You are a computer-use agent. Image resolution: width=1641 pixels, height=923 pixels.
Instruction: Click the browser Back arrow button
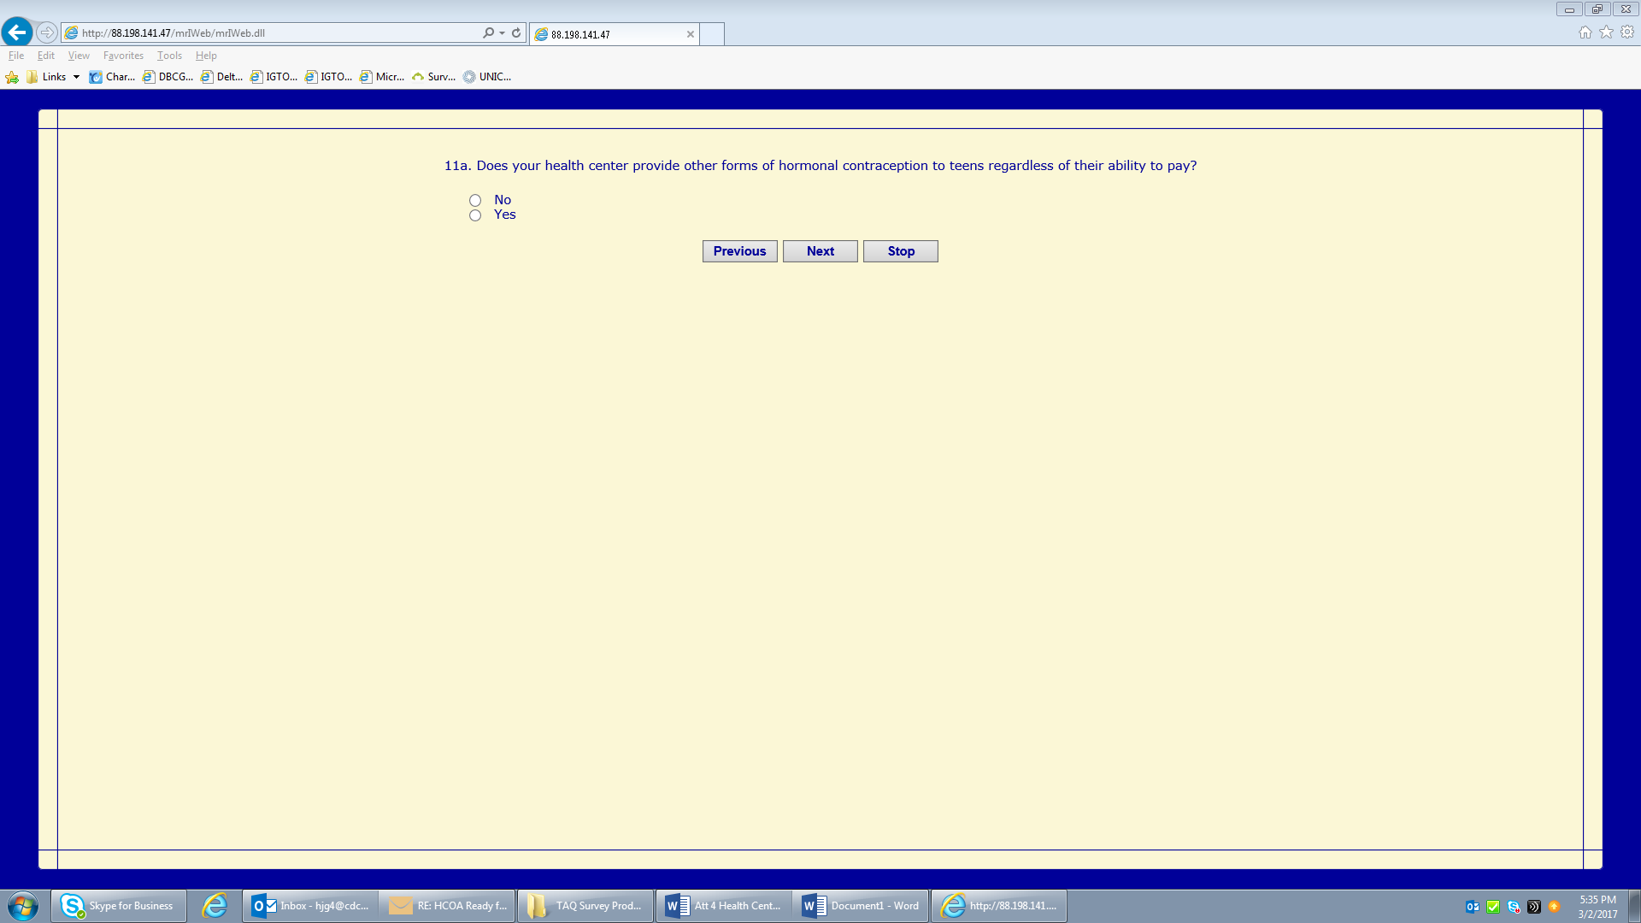pyautogui.click(x=17, y=32)
